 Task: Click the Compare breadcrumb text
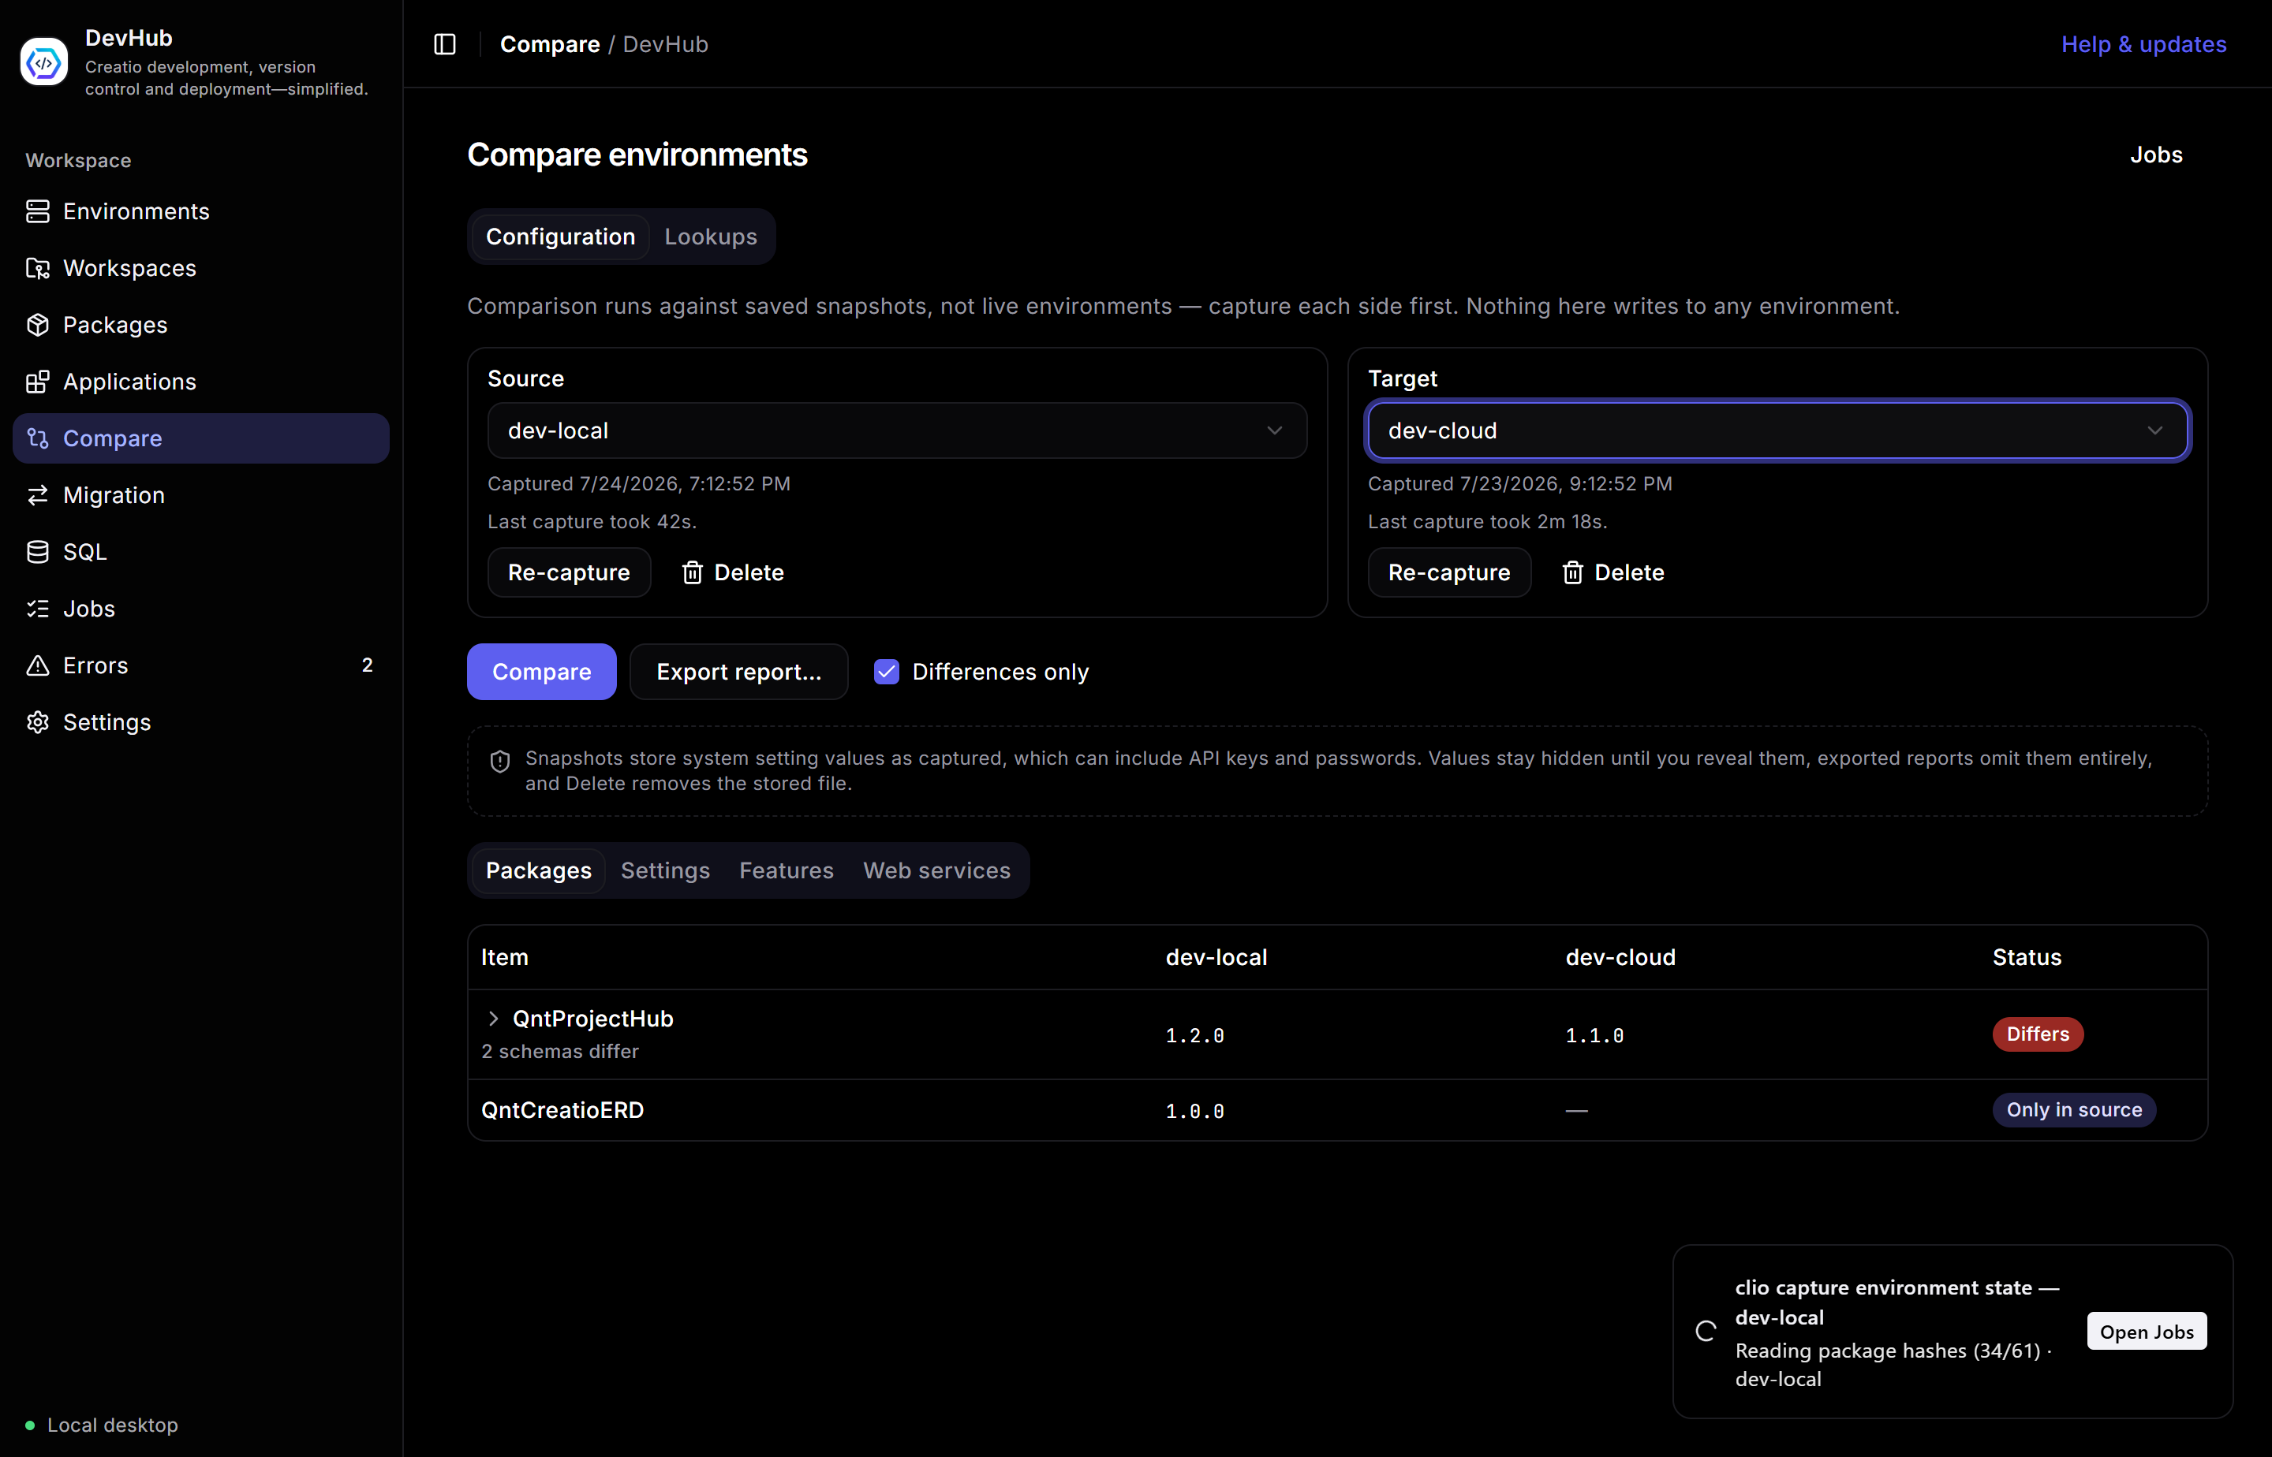(550, 44)
